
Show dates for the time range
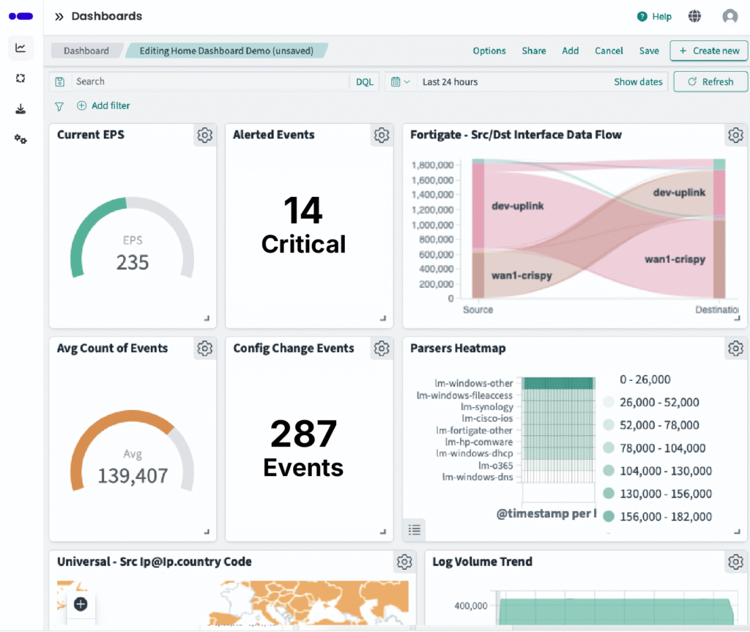[x=638, y=82]
